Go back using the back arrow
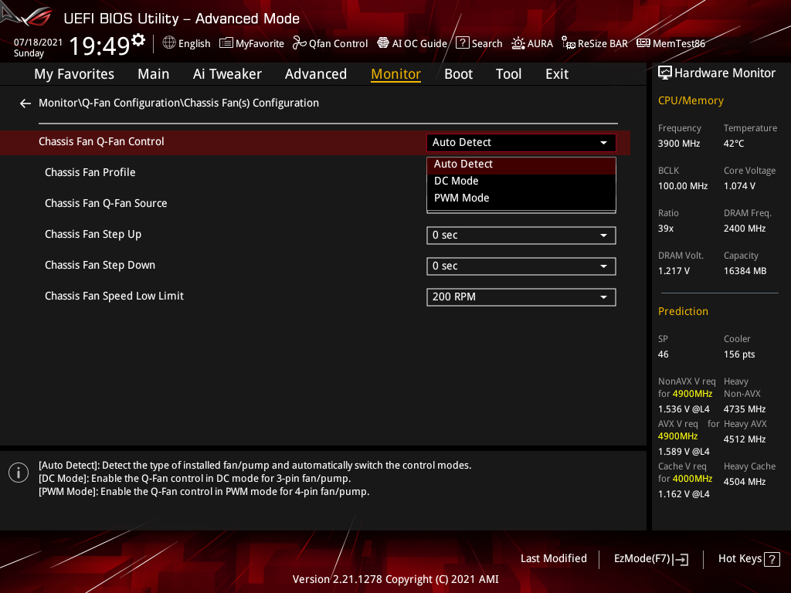The image size is (791, 593). pyautogui.click(x=25, y=103)
